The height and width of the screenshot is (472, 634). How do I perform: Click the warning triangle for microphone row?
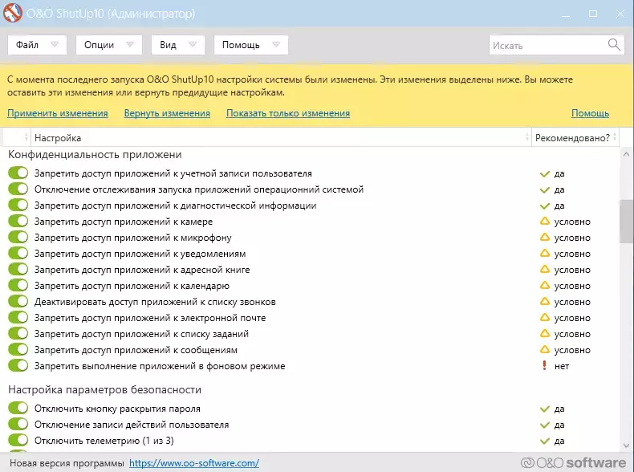pos(545,237)
